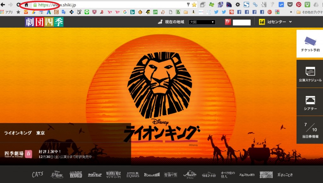Open the browser home page icon
The height and width of the screenshot is (183, 323).
pyautogui.click(x=26, y=4)
